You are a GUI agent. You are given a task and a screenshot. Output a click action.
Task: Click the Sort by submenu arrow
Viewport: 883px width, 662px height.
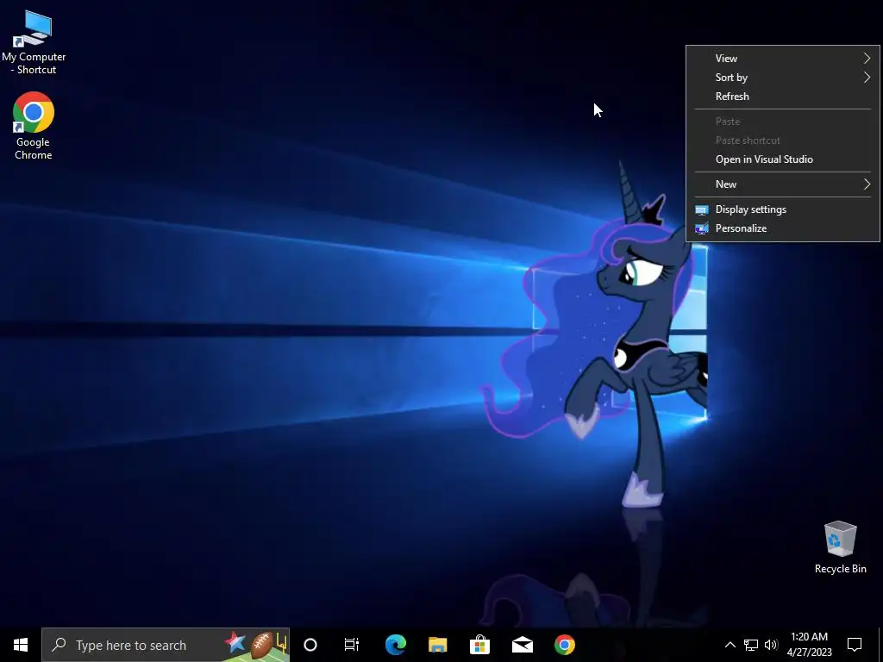867,77
